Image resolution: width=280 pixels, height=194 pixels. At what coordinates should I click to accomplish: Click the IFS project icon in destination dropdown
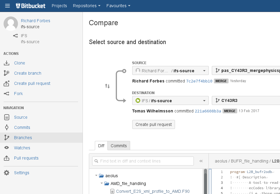click(138, 100)
